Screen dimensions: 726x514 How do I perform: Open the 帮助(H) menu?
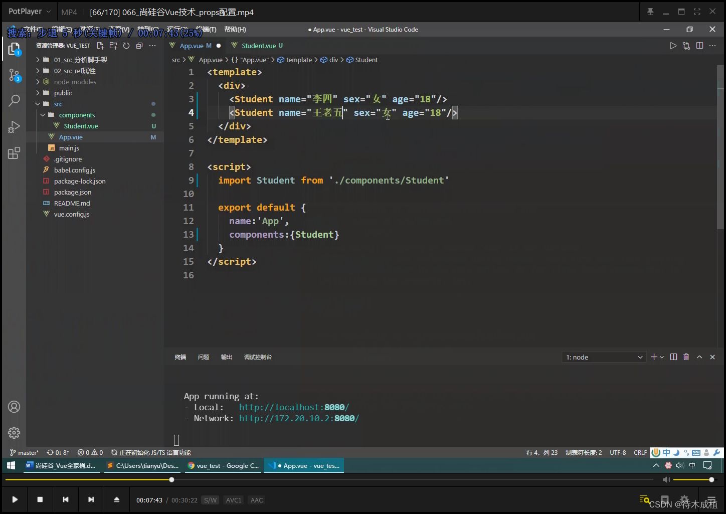[x=235, y=30]
